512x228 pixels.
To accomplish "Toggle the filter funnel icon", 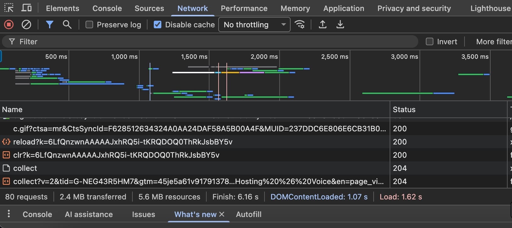I will pos(49,24).
